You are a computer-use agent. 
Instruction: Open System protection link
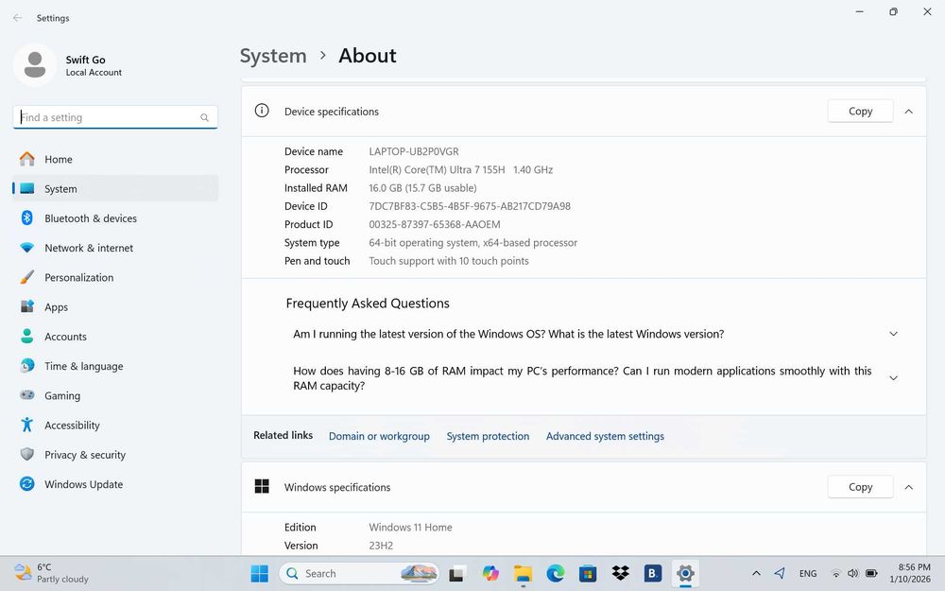point(488,436)
